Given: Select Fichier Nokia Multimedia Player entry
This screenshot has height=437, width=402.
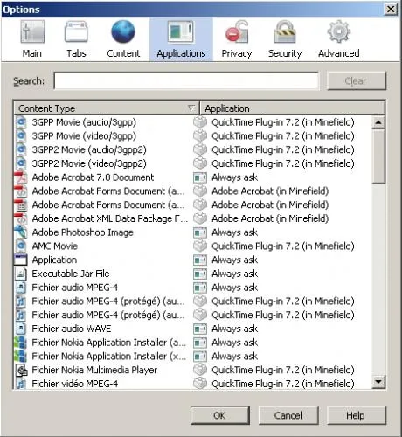Looking at the screenshot, I should coord(94,370).
